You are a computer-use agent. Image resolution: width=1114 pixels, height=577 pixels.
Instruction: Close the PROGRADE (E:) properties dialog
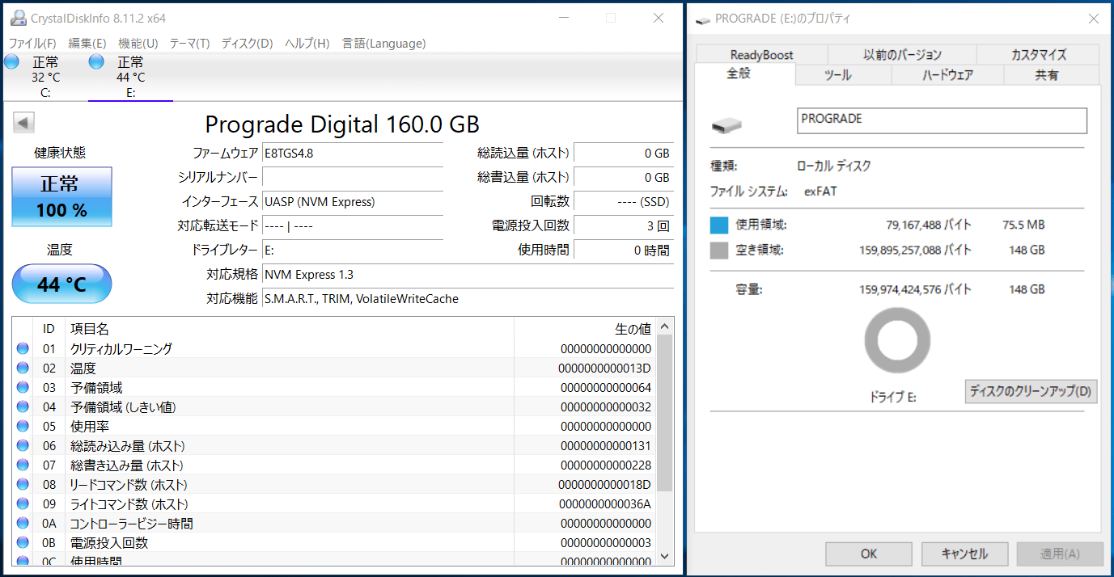[x=1093, y=18]
